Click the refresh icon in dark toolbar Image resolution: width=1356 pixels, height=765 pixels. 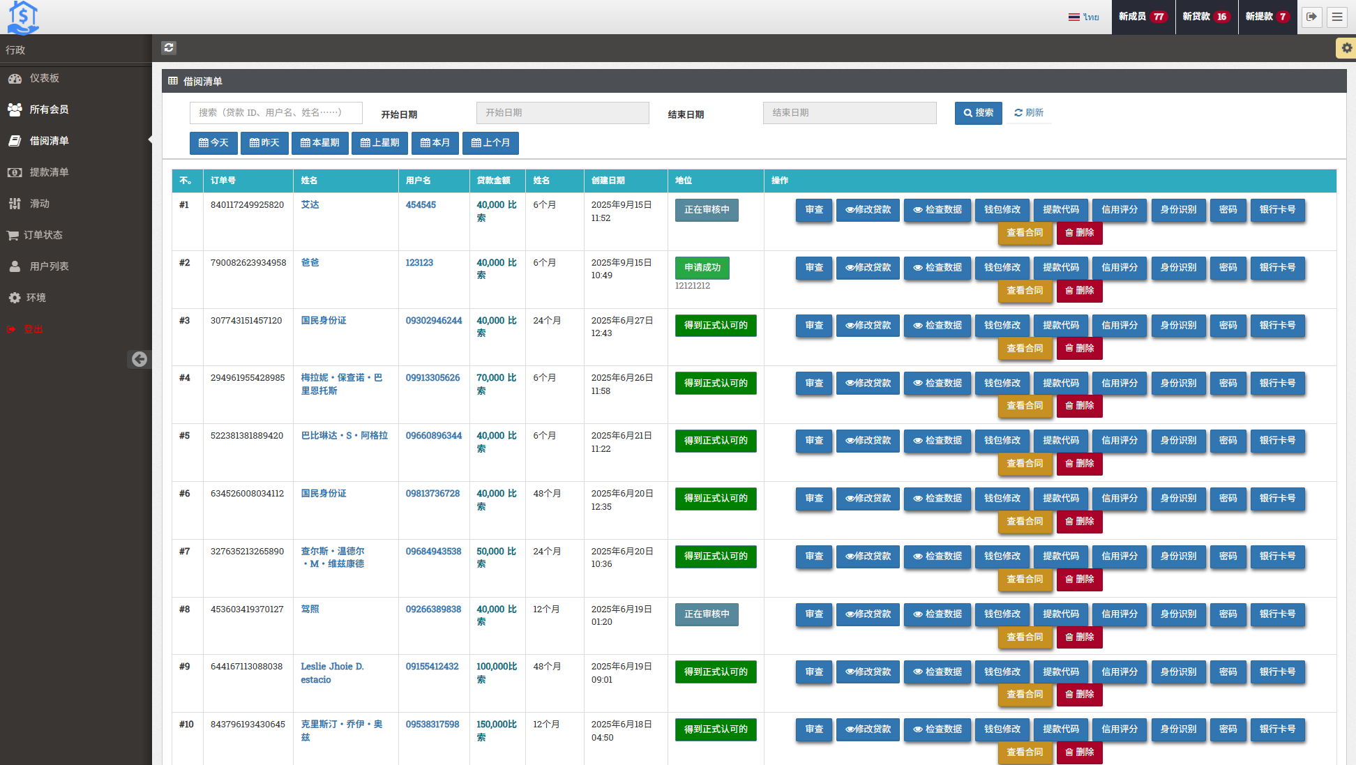point(169,47)
